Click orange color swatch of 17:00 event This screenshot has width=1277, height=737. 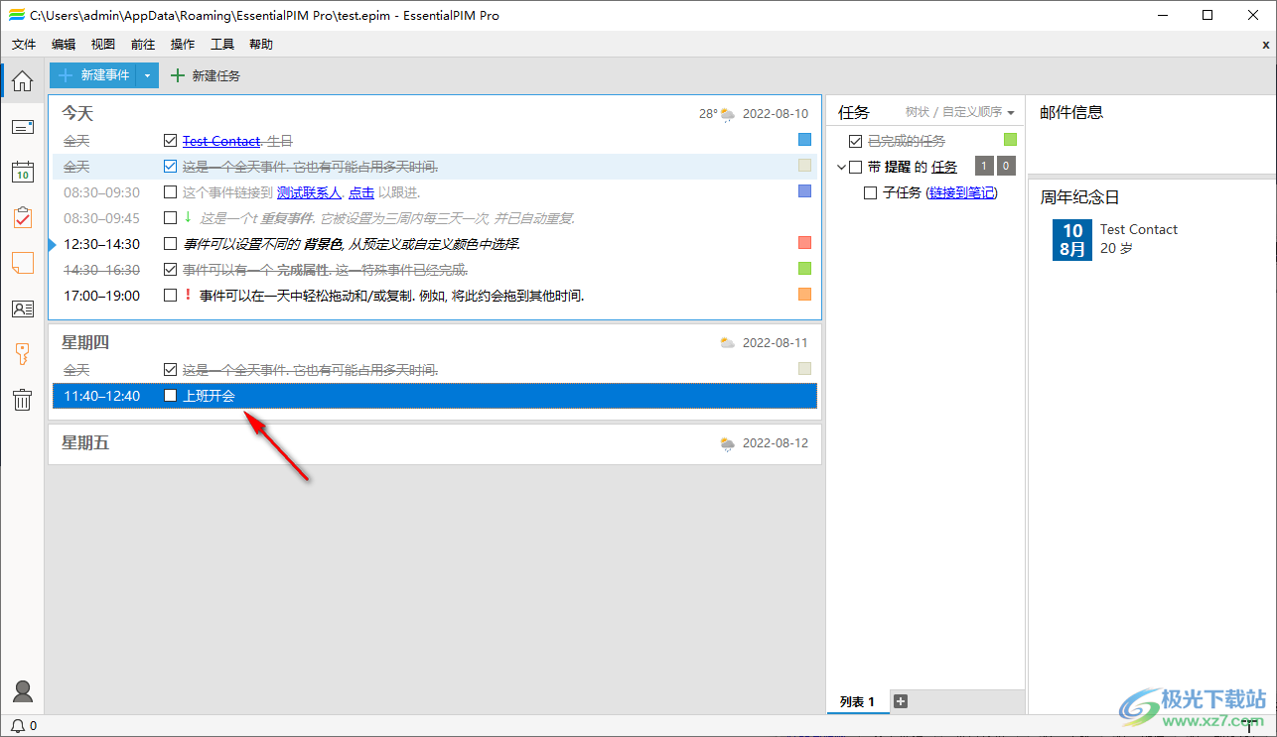coord(805,295)
